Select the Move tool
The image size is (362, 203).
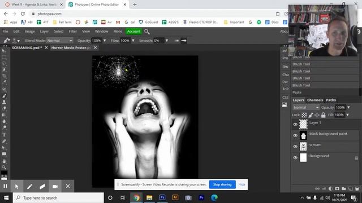pos(4,51)
